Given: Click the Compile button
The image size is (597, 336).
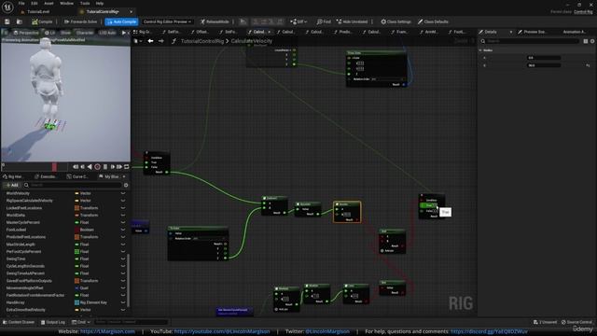Looking at the screenshot, I should (42, 21).
